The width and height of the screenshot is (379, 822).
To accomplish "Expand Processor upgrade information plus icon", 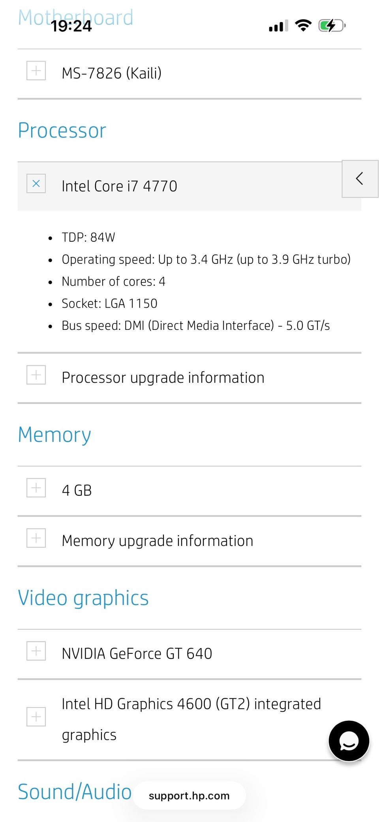I will click(x=36, y=375).
